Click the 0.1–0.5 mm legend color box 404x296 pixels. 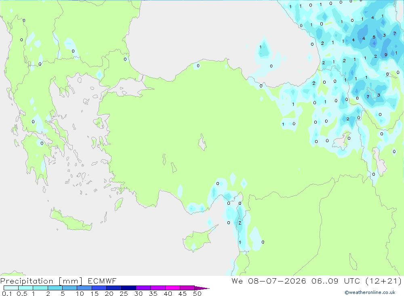(x=11, y=288)
